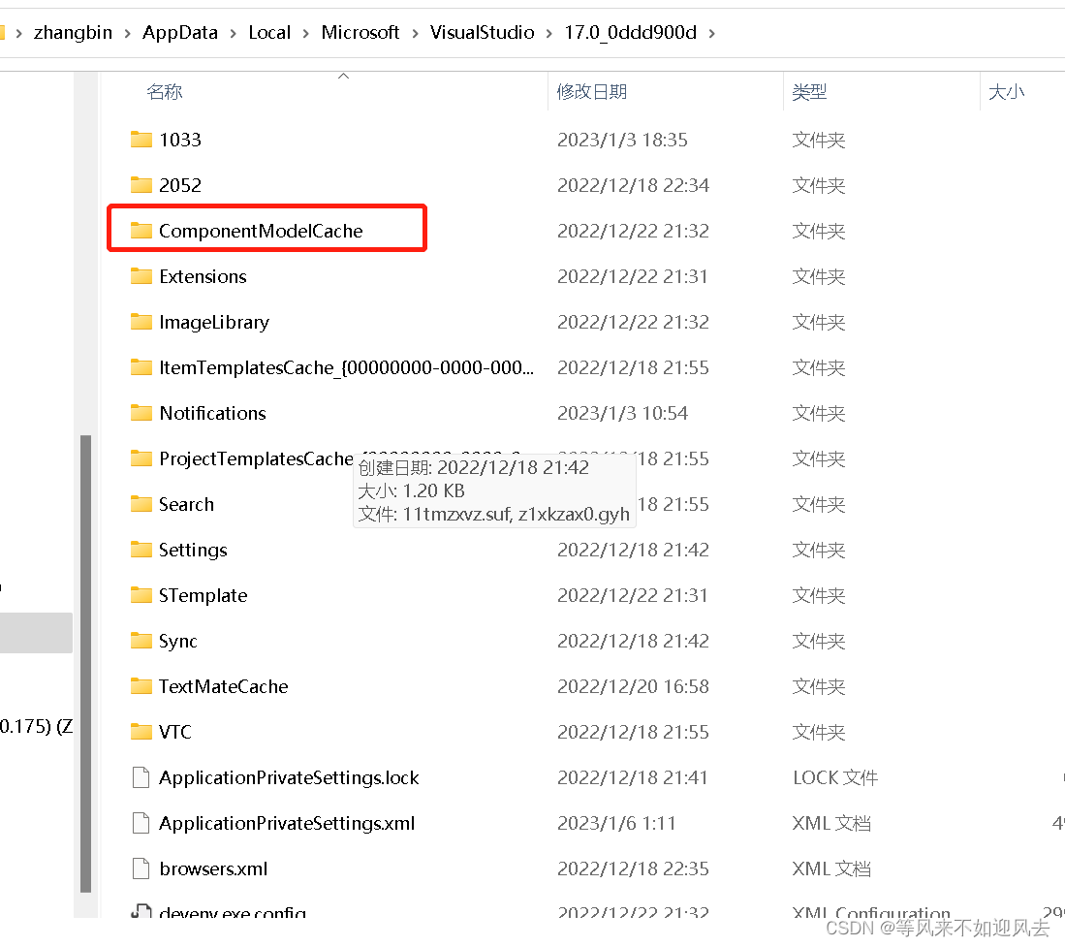Click the ApplicationPrivateSettings.lock file icon
The image size is (1065, 947).
(x=141, y=777)
